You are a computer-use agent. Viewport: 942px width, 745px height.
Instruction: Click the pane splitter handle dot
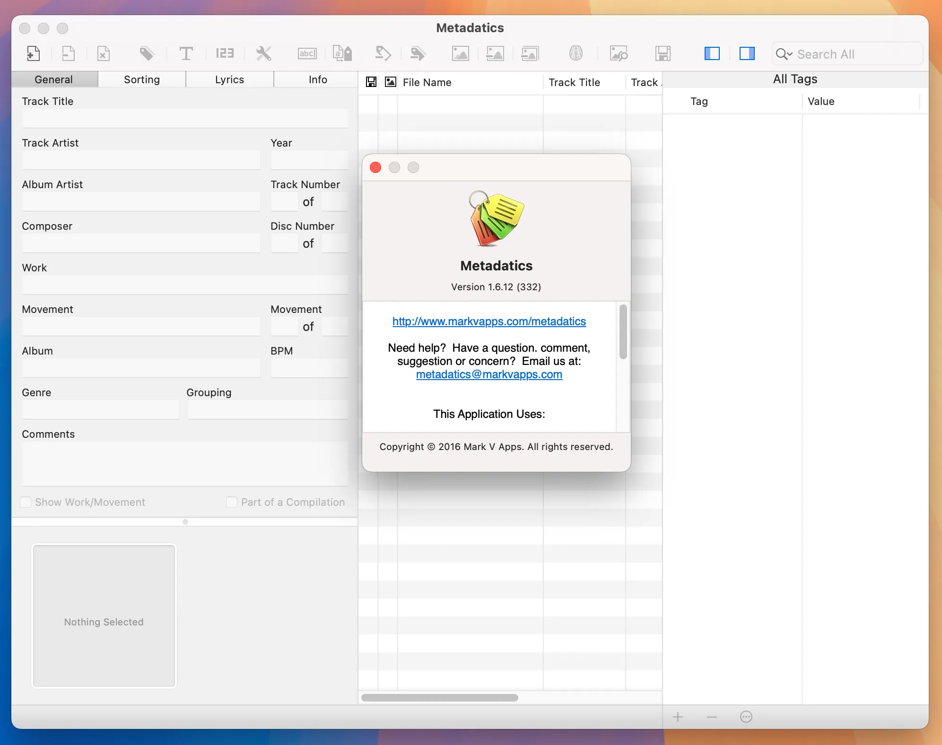[x=185, y=522]
